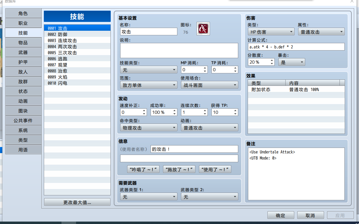The height and width of the screenshot is (224, 359).
Task: Decrease 成功率 with down arrow
Action: pyautogui.click(x=174, y=114)
